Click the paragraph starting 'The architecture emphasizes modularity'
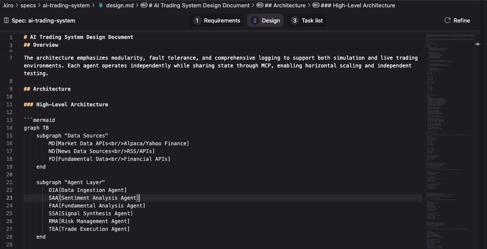This screenshot has height=249, width=487. coord(220,65)
